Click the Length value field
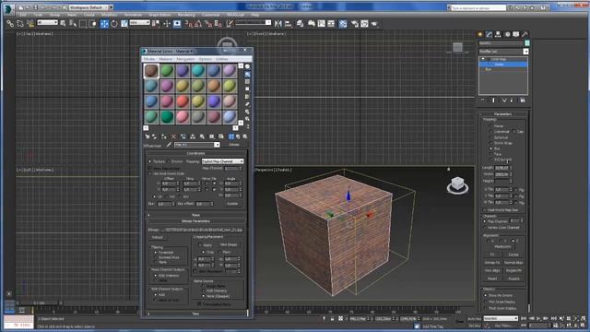590x332 pixels. [502, 168]
